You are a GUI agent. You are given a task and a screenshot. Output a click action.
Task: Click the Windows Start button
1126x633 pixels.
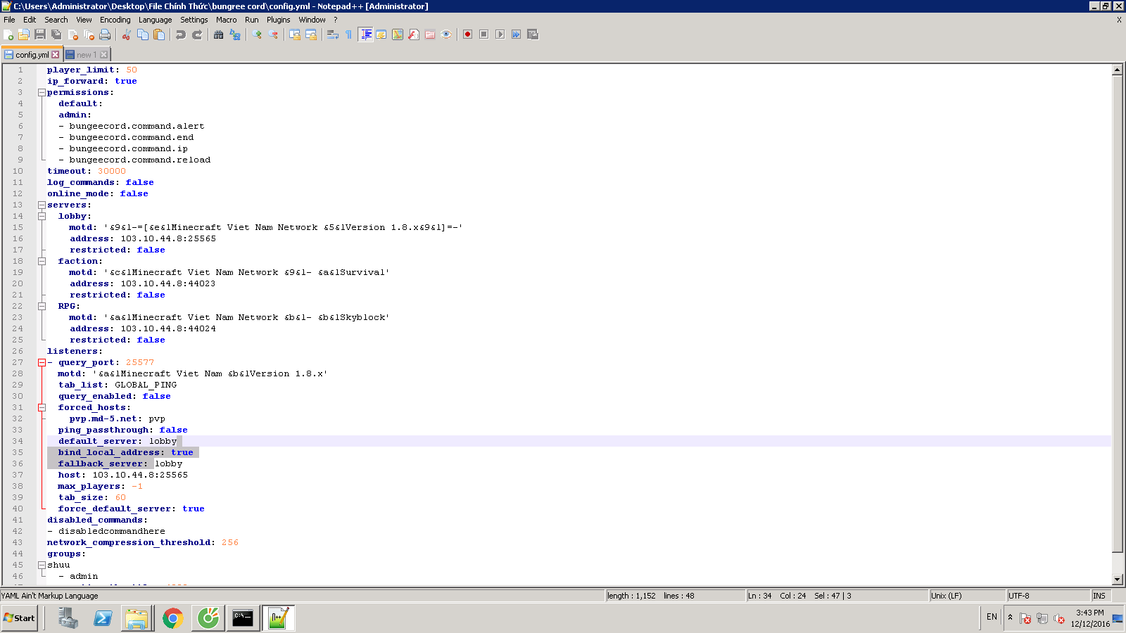pyautogui.click(x=19, y=618)
